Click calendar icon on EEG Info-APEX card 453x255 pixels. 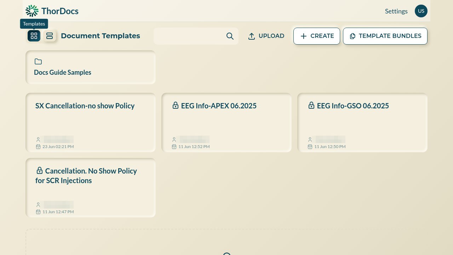tap(174, 147)
